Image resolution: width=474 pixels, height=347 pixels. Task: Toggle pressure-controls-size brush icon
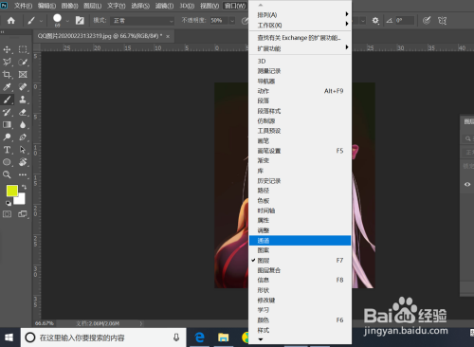[x=427, y=21]
